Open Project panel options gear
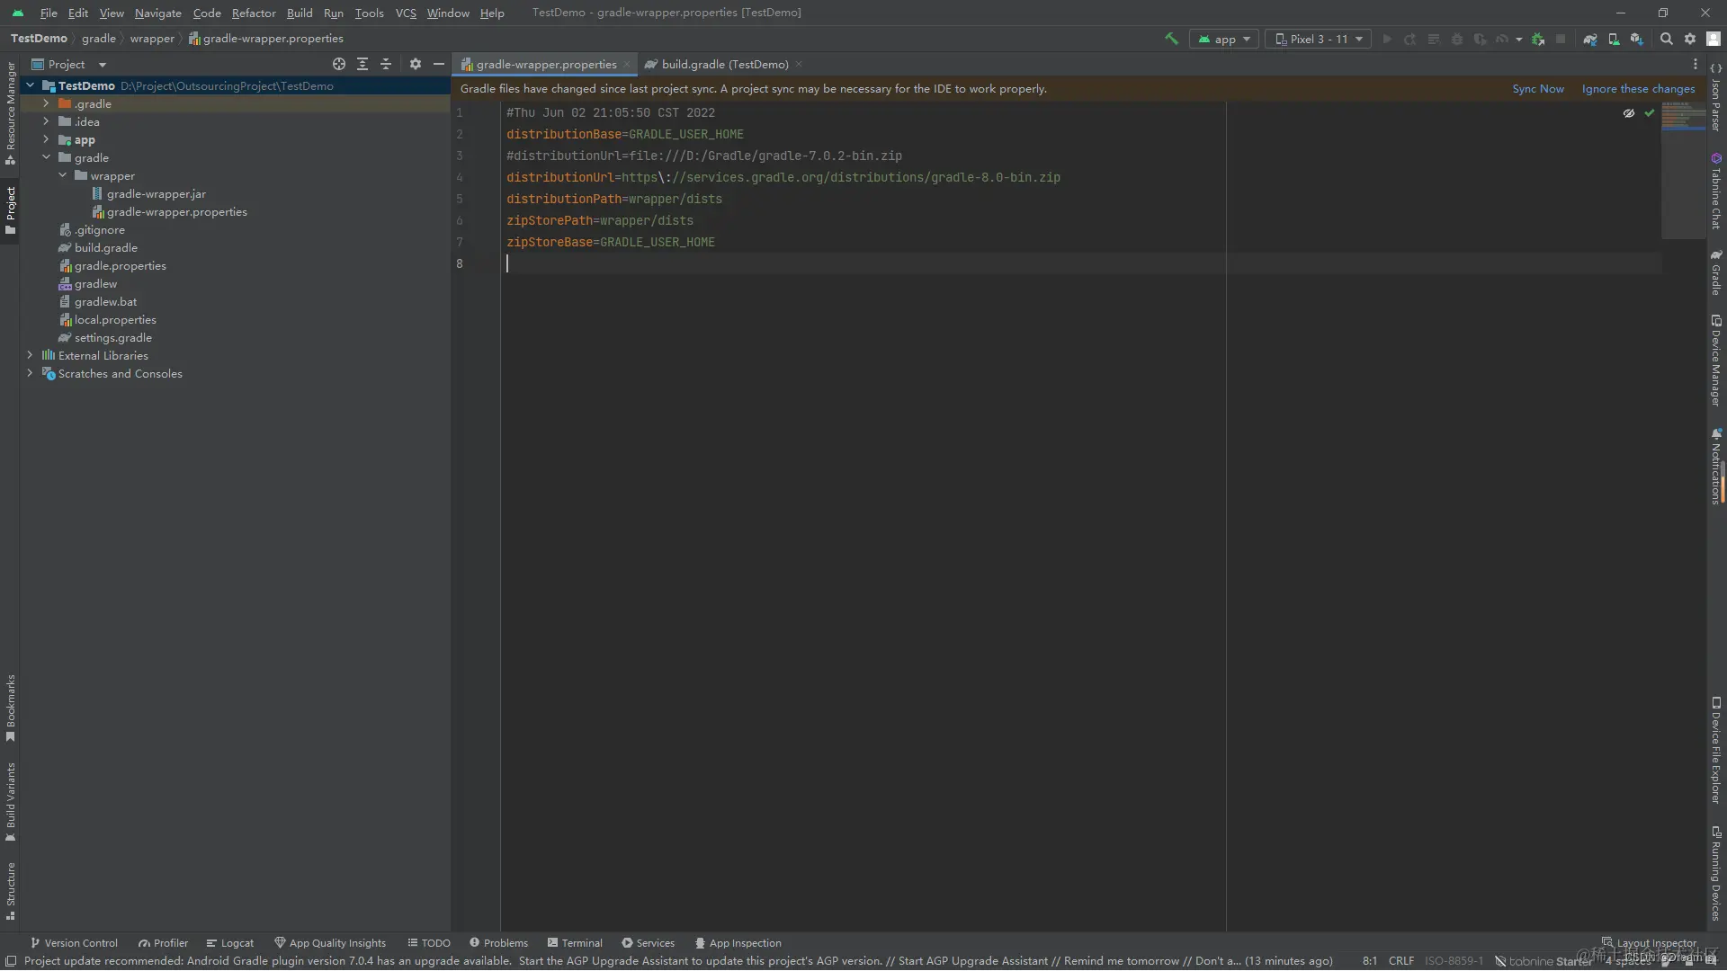 (x=416, y=64)
